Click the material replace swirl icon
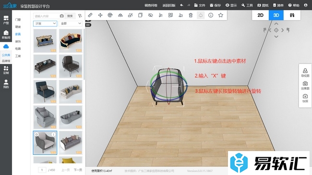 point(110,15)
